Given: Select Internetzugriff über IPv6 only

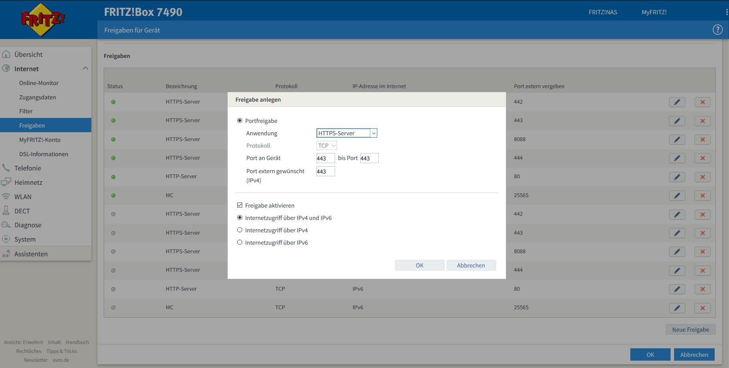Looking at the screenshot, I should (x=240, y=242).
